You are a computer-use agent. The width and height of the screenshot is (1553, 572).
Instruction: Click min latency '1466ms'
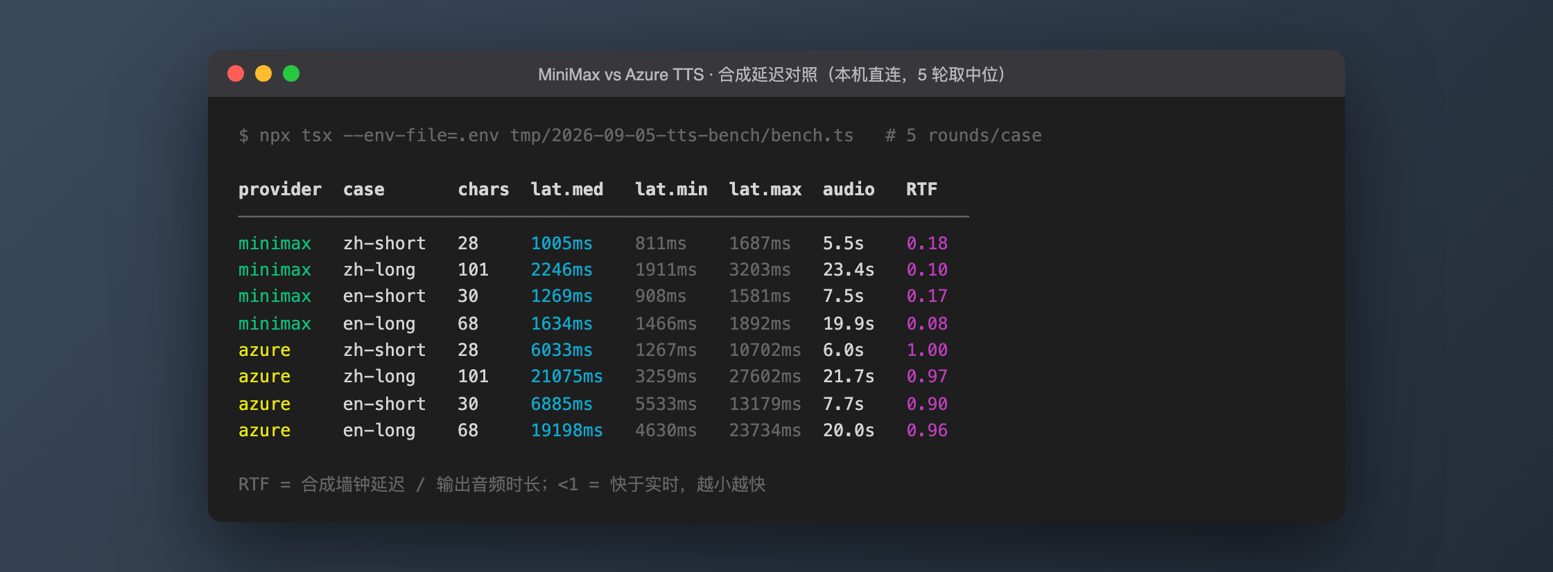666,323
